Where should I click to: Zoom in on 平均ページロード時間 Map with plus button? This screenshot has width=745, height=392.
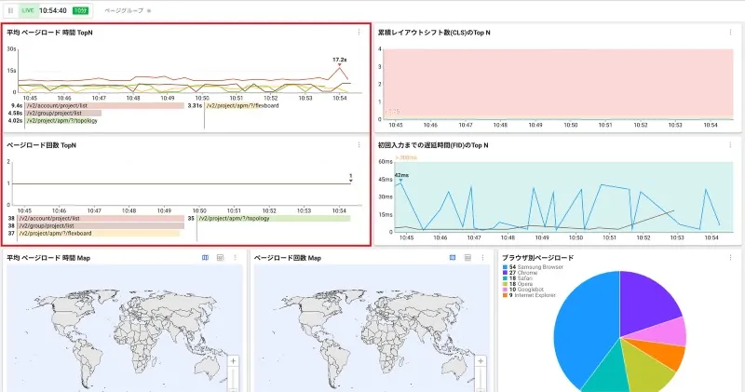[234, 361]
